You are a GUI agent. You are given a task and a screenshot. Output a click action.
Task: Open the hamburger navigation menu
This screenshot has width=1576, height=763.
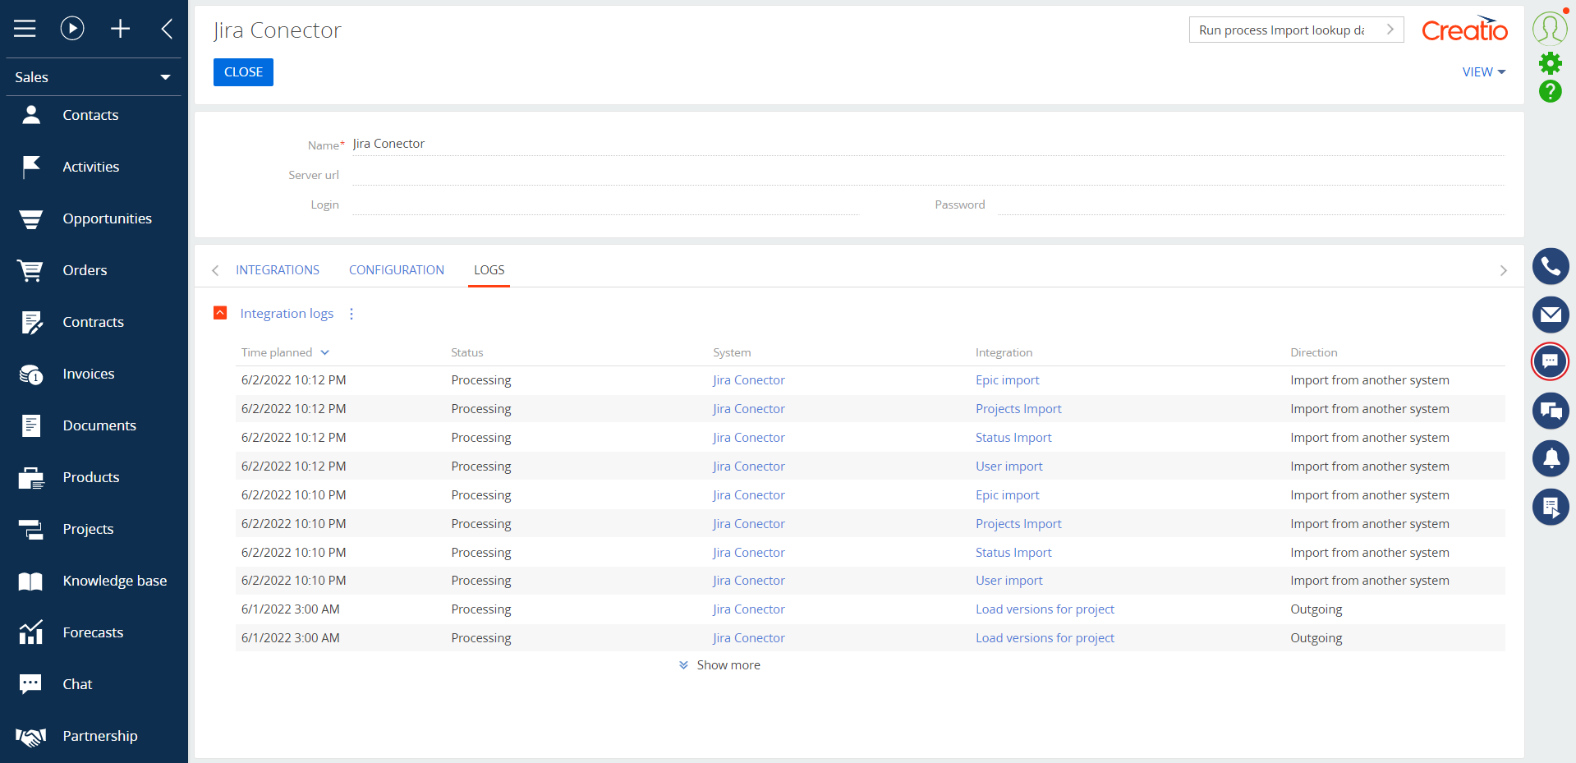click(25, 29)
